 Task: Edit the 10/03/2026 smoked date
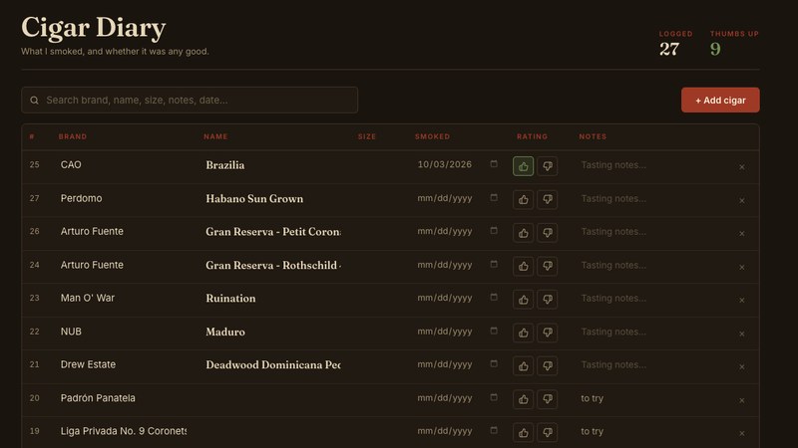(x=445, y=164)
